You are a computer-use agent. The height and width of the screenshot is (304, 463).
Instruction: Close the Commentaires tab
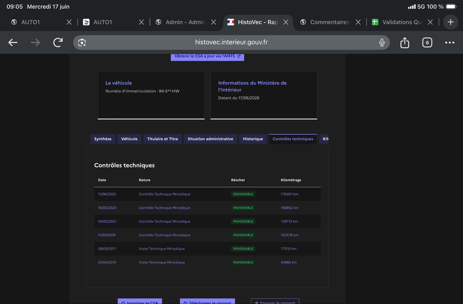coord(358,22)
